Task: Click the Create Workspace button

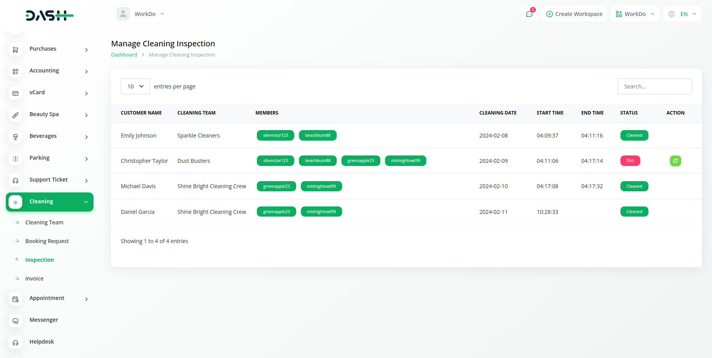Action: [574, 14]
